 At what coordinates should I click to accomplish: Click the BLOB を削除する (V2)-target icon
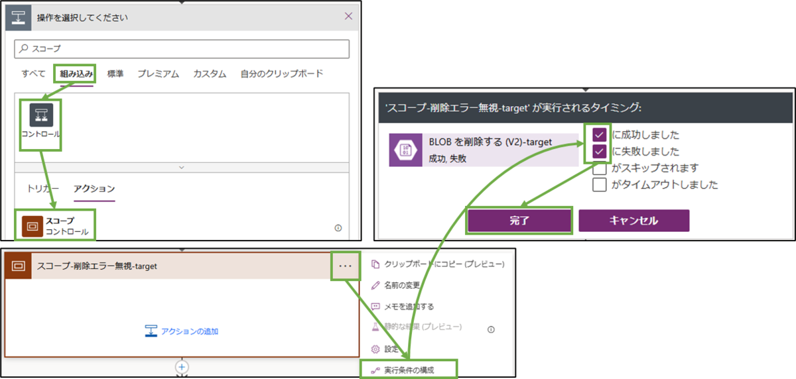[405, 149]
